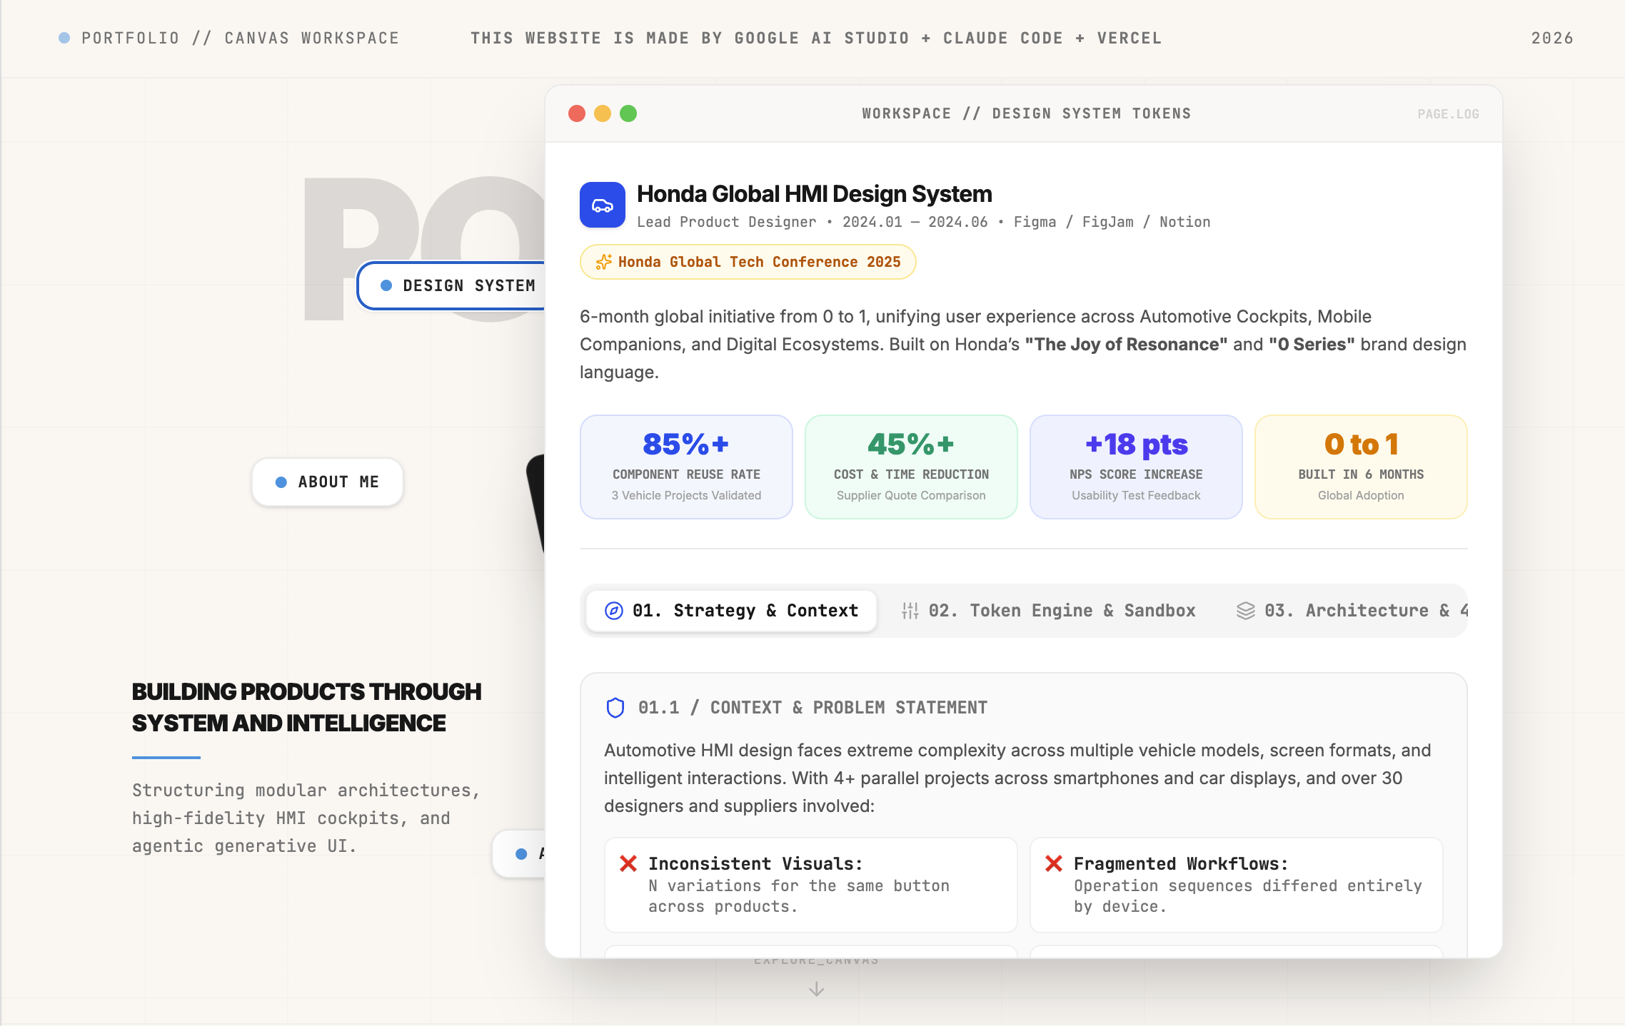Click the blue car icon beside Honda title

[603, 205]
